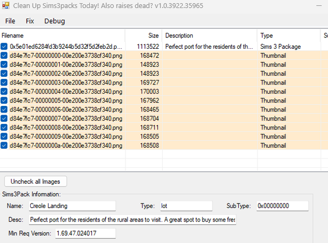This screenshot has height=243, width=328.
Task: Uncheck the d84e7fc7-00000006 thumbnail checkbox
Action: pyautogui.click(x=4, y=110)
